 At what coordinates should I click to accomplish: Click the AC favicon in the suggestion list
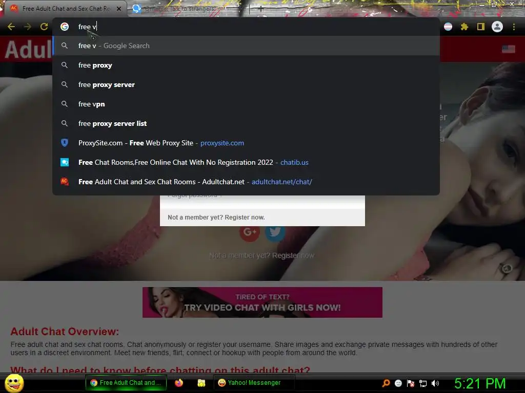[65, 182]
